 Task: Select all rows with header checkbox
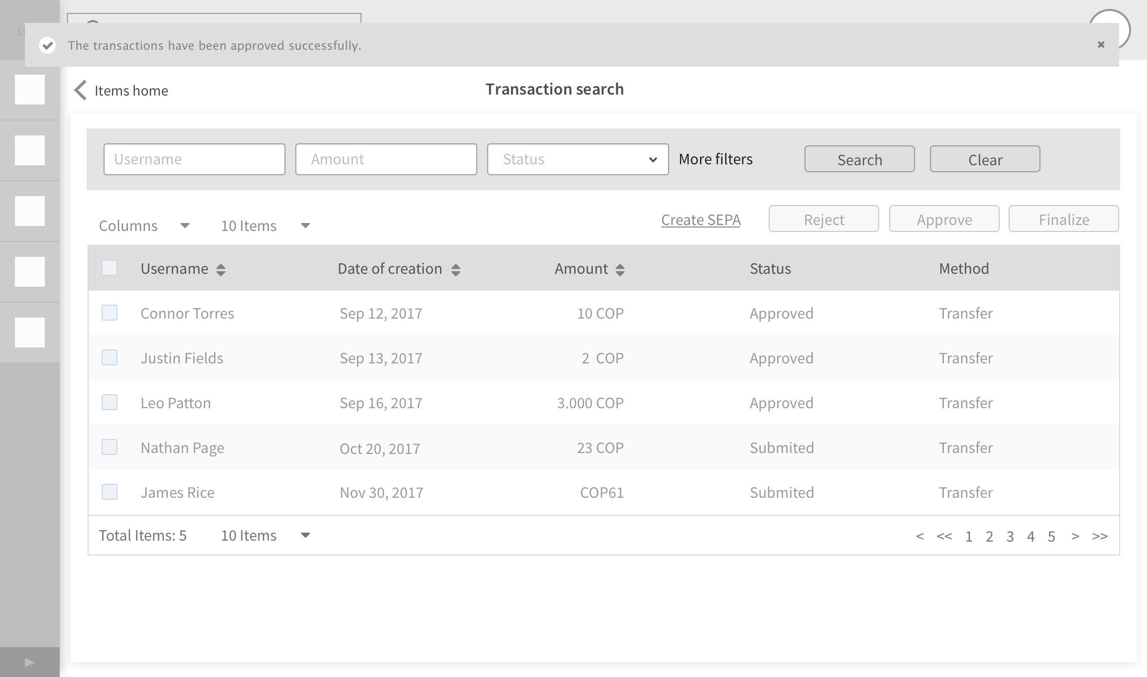click(x=110, y=268)
